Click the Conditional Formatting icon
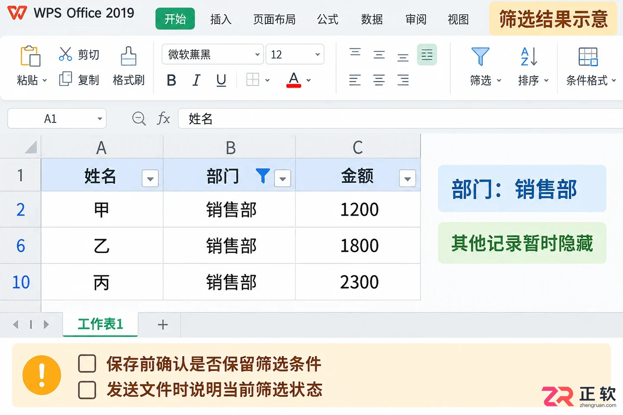This screenshot has height=415, width=623. 588,57
